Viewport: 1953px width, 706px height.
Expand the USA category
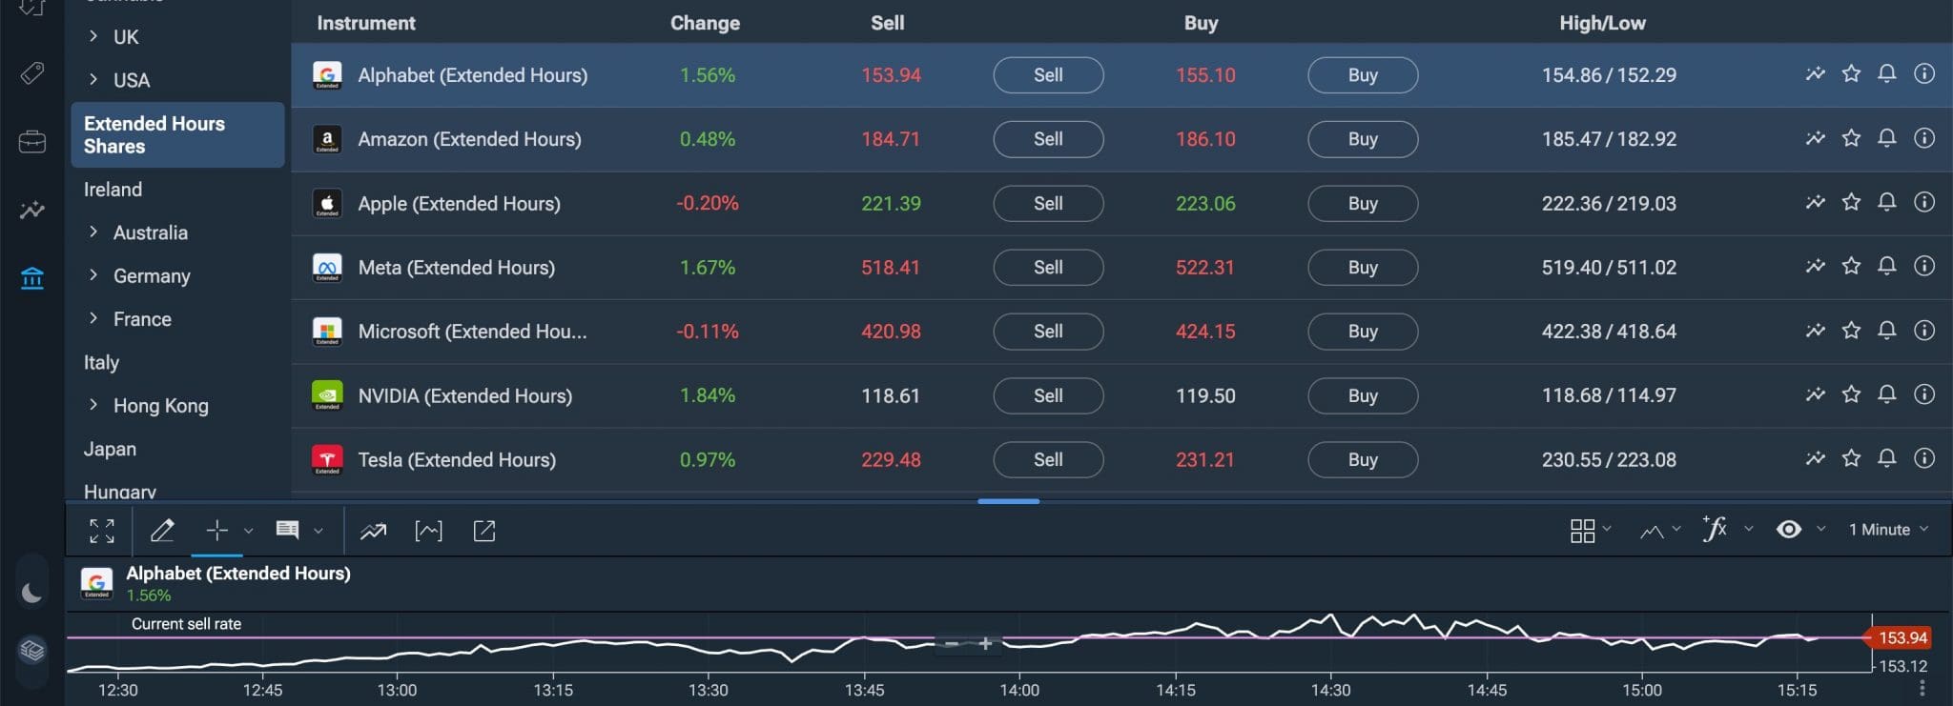pyautogui.click(x=93, y=79)
